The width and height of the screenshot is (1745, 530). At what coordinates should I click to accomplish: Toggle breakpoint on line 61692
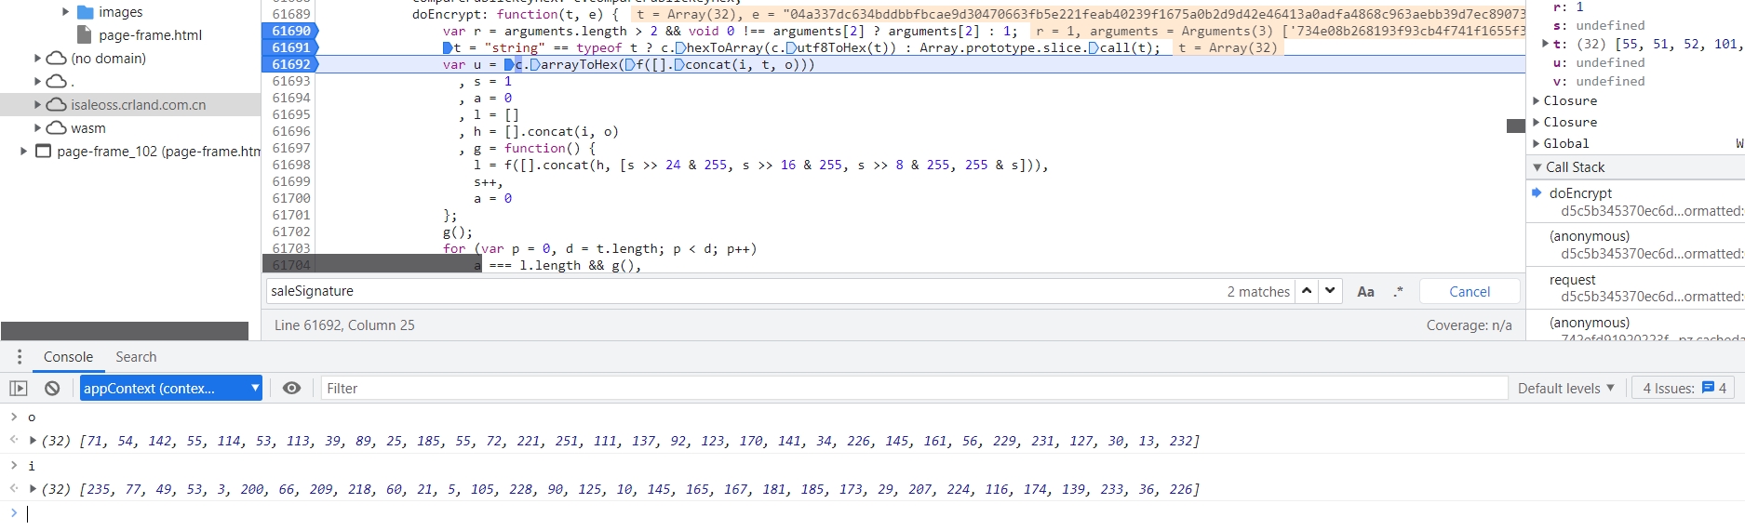290,64
